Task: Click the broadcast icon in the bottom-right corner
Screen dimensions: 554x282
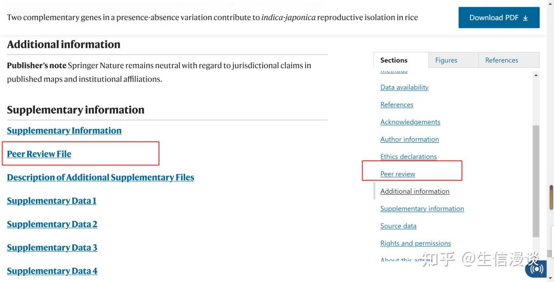Action: point(537,268)
